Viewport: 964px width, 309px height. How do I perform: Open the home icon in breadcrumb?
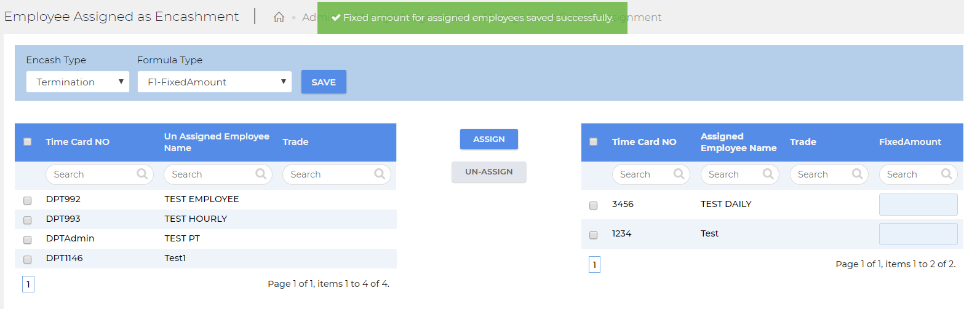(279, 17)
